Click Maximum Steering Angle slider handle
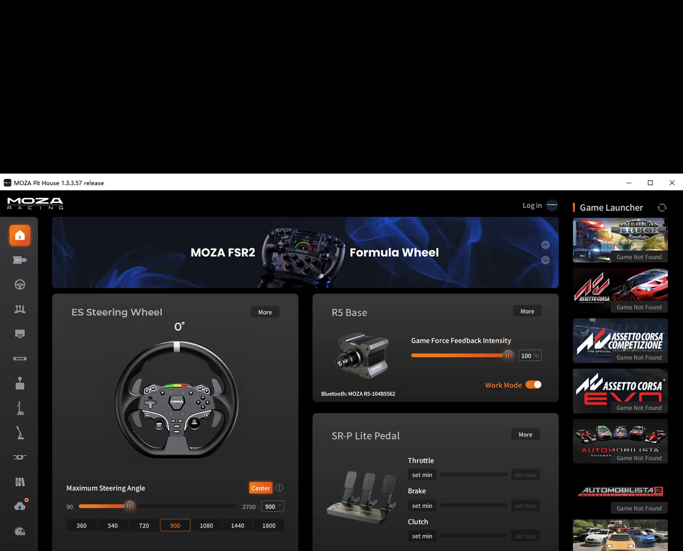Image resolution: width=683 pixels, height=551 pixels. [130, 506]
